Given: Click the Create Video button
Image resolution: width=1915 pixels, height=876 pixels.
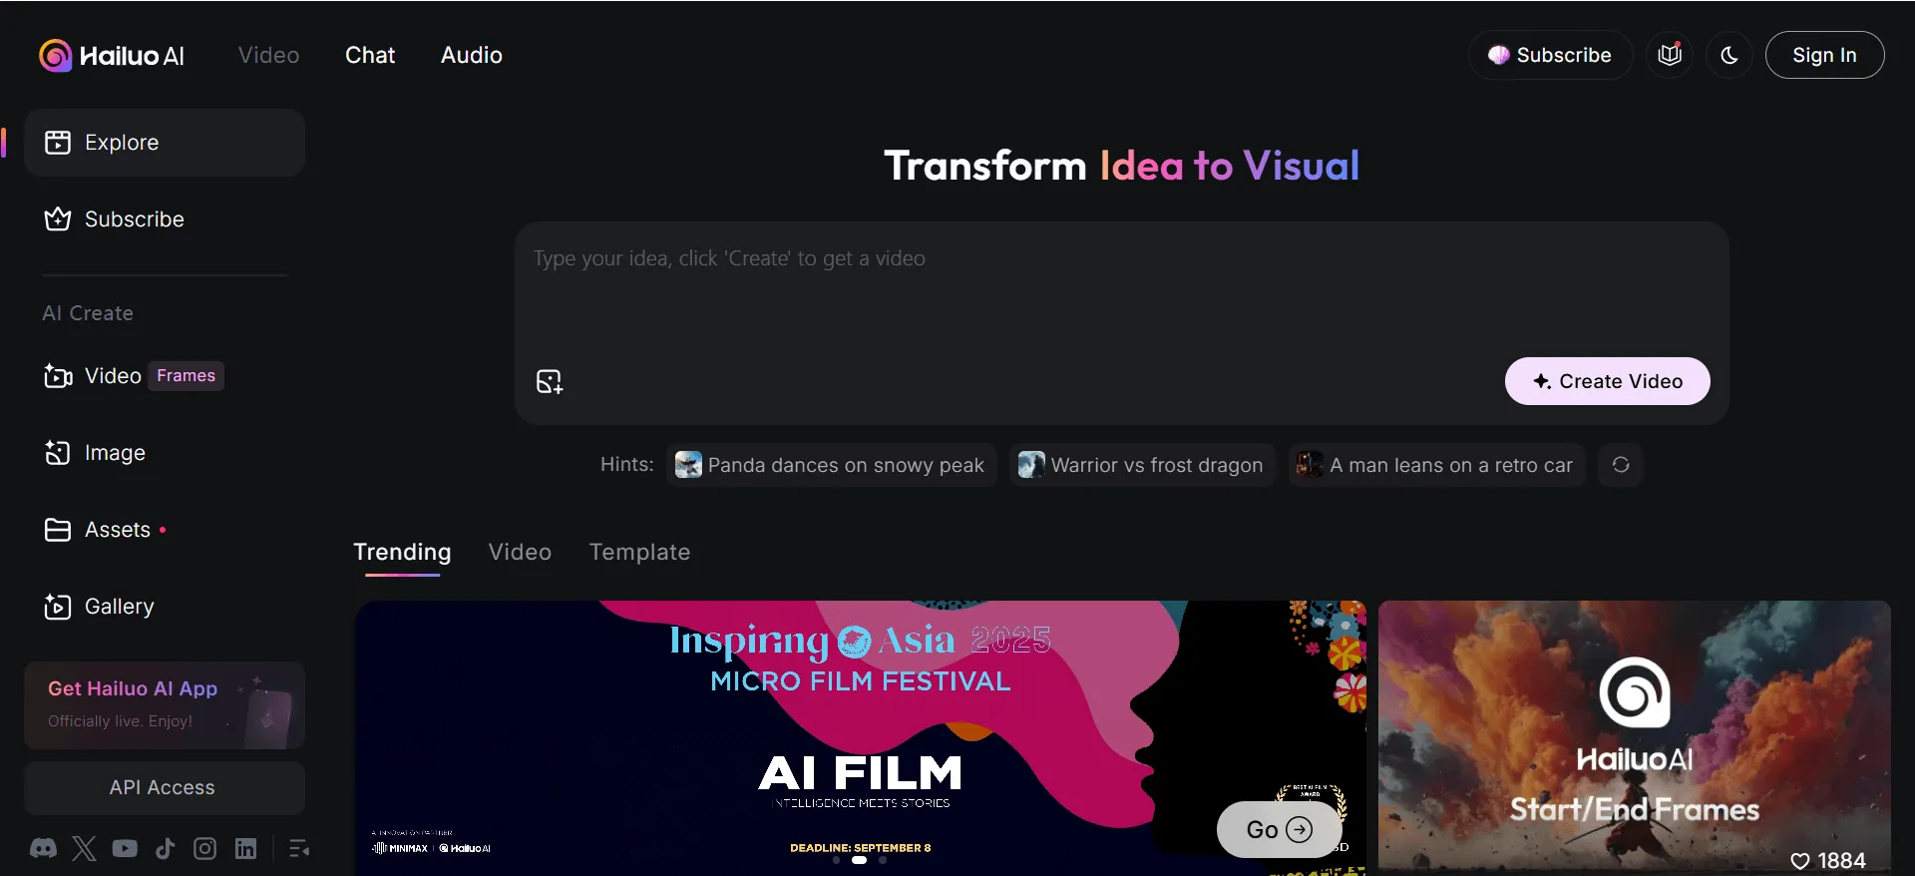Looking at the screenshot, I should 1607,381.
